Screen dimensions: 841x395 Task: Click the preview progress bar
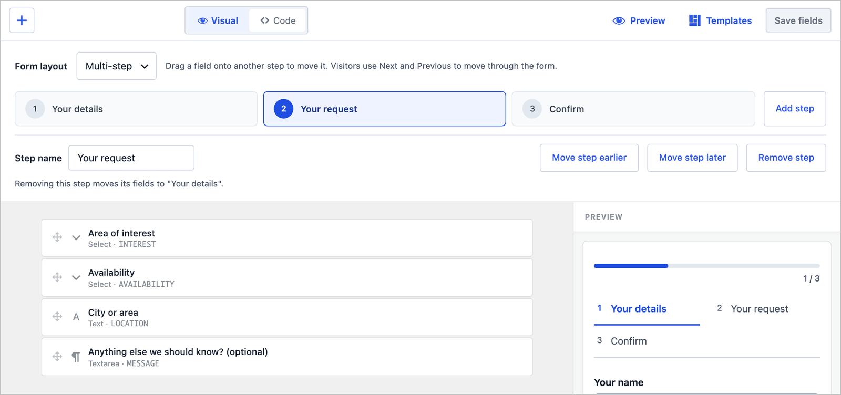click(706, 266)
